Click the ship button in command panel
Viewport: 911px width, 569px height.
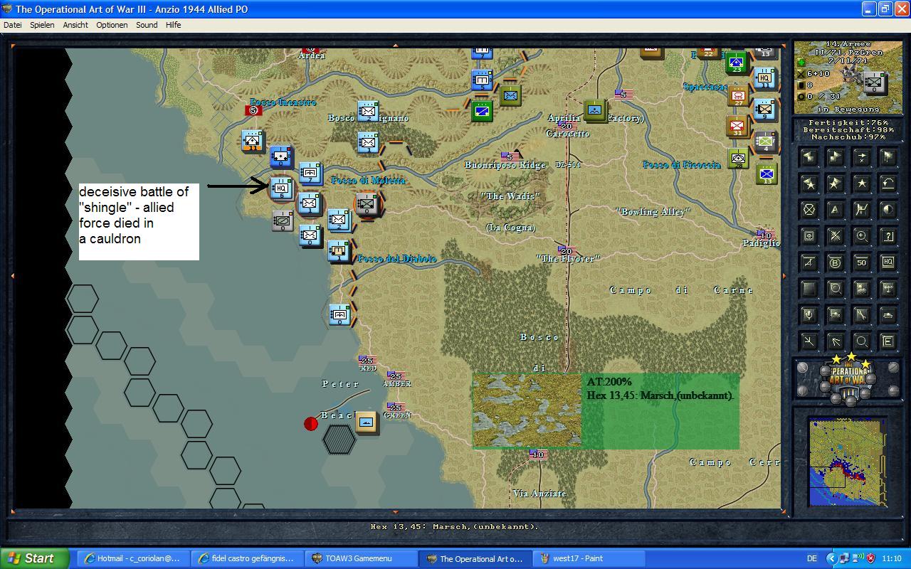point(836,315)
